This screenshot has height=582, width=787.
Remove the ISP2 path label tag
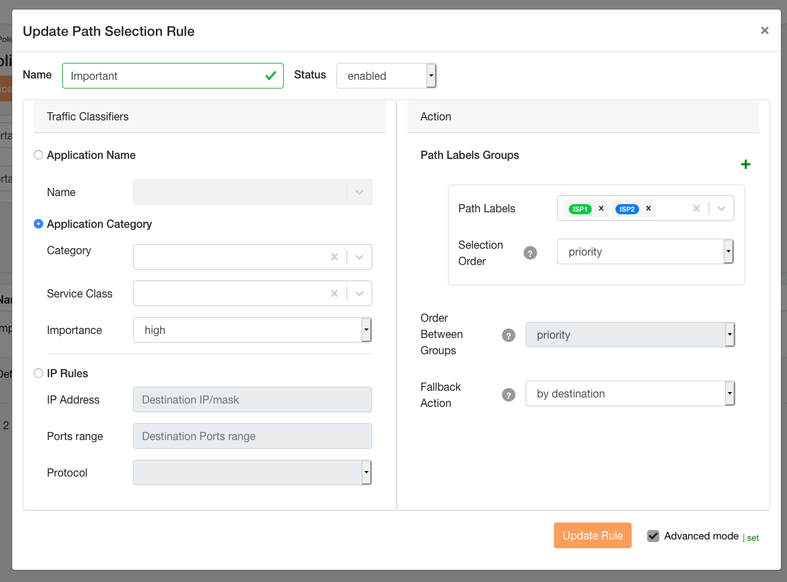pyautogui.click(x=648, y=209)
